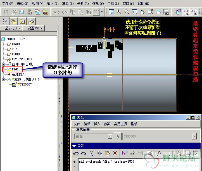Screen dimensions: 202x171
Task: Switch to the model tree tab
Action: [4, 21]
